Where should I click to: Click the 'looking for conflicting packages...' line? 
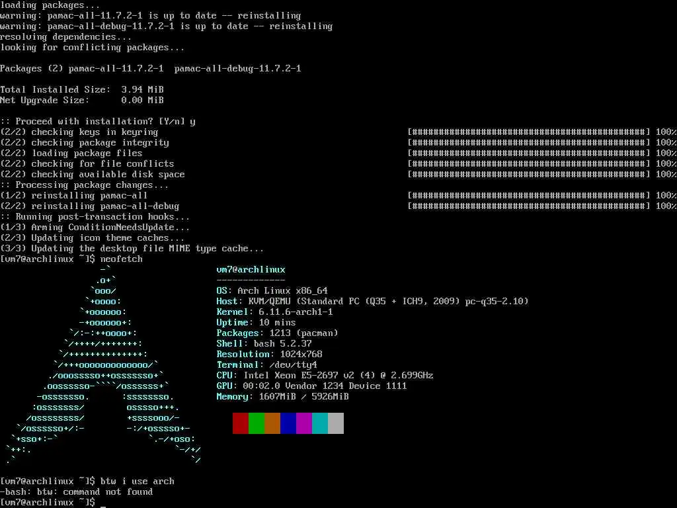point(93,48)
